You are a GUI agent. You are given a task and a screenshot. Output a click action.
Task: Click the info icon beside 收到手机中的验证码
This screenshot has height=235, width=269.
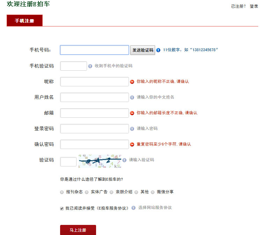(90, 66)
